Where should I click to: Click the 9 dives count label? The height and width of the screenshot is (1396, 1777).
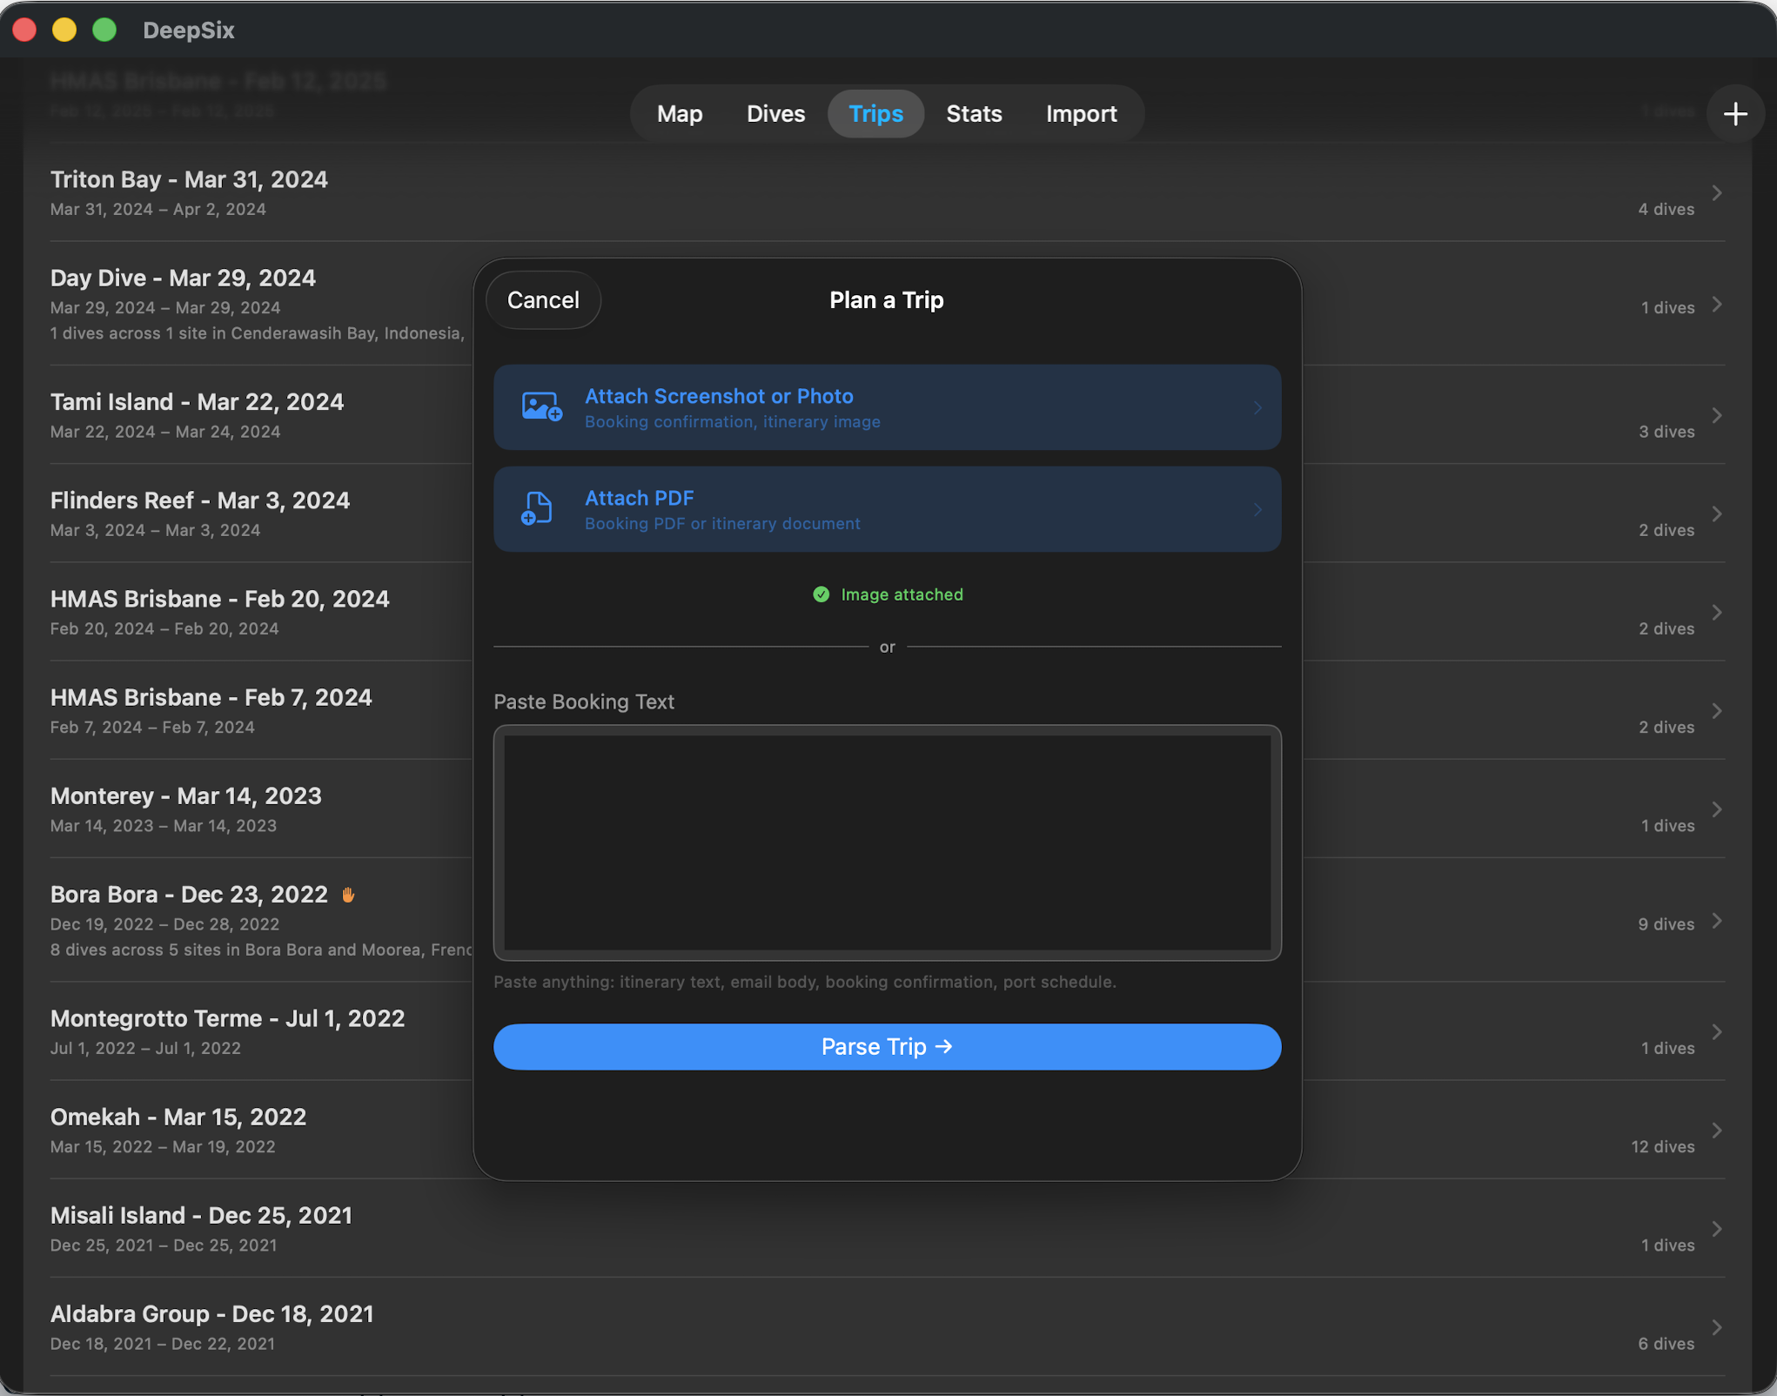coord(1666,923)
